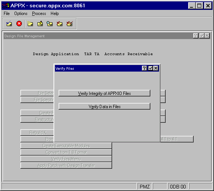
Task: Click PMZ in the status bar
Action: [145, 187]
